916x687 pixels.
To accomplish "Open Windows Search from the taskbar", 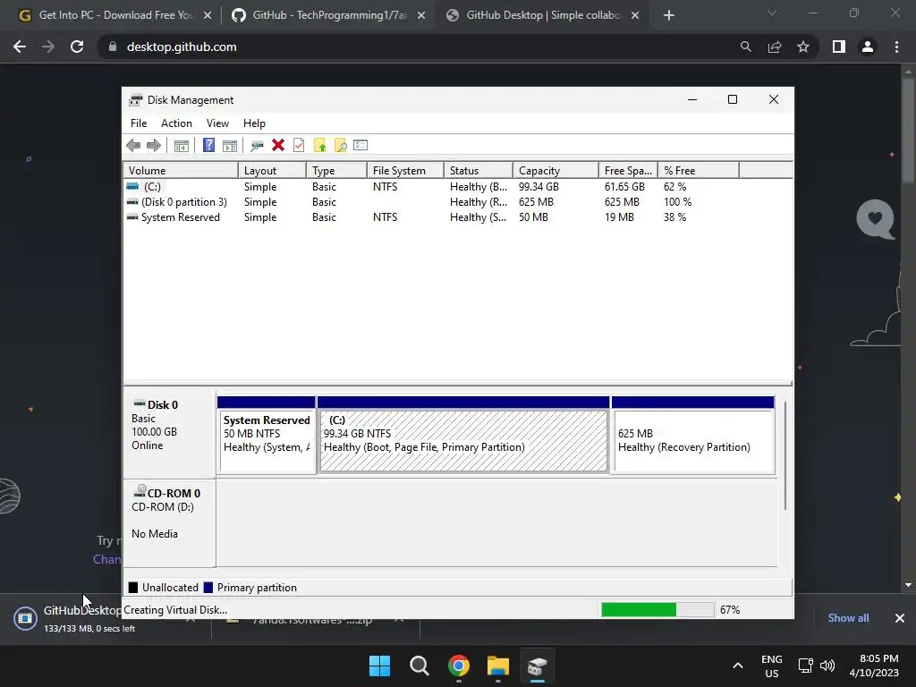I will tap(419, 666).
